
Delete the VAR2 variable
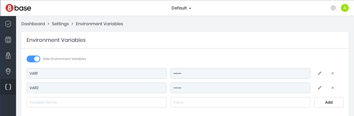(x=332, y=88)
